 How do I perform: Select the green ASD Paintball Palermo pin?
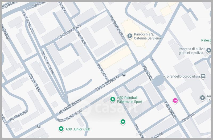[113, 99]
